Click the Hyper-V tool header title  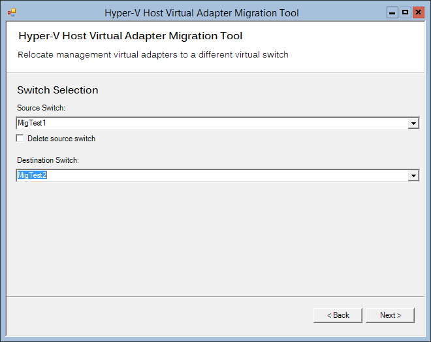click(131, 36)
